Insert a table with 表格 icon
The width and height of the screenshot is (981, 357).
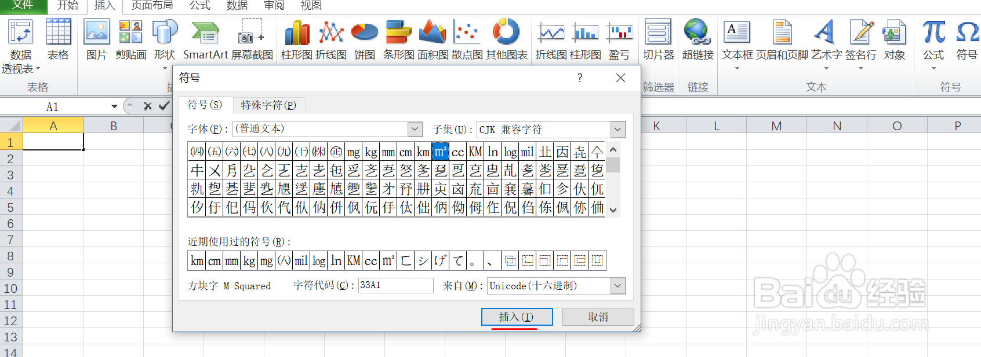[x=58, y=39]
